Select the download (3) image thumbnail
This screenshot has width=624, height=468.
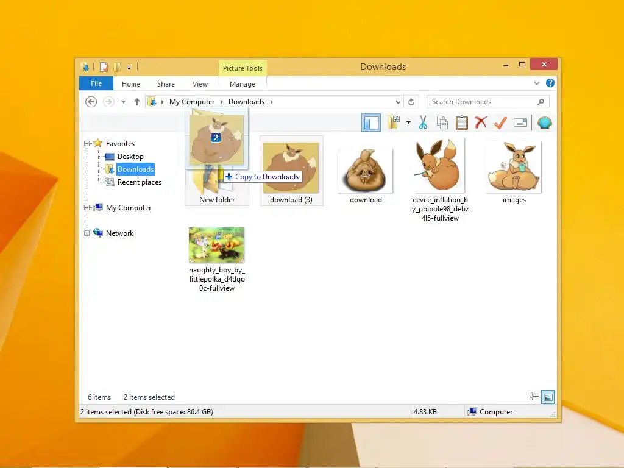(291, 171)
